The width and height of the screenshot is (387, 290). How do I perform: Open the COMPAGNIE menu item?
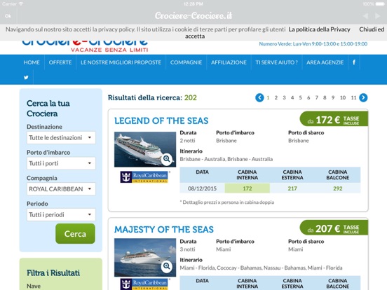pyautogui.click(x=186, y=62)
